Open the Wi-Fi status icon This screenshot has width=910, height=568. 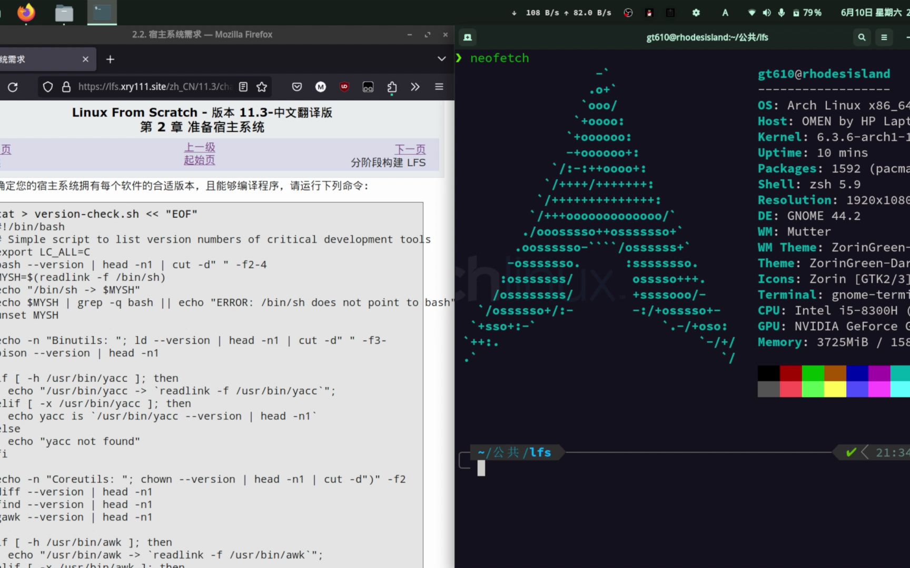[x=752, y=13]
